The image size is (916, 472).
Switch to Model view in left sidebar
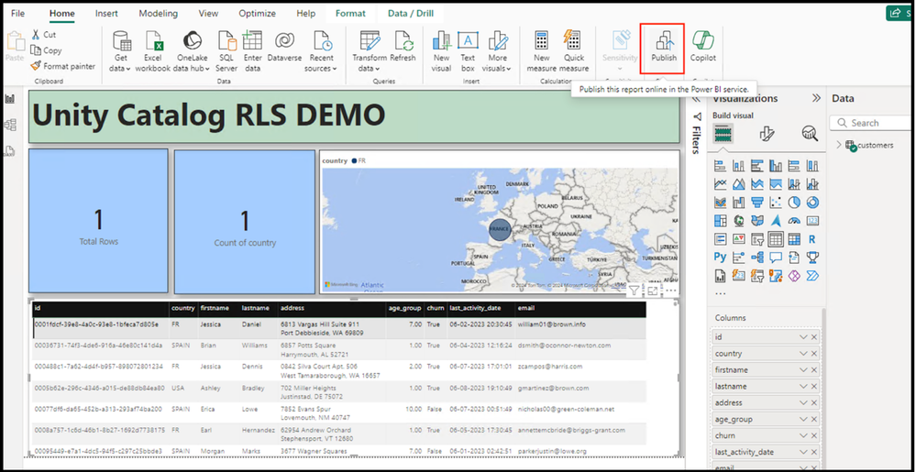(x=10, y=125)
